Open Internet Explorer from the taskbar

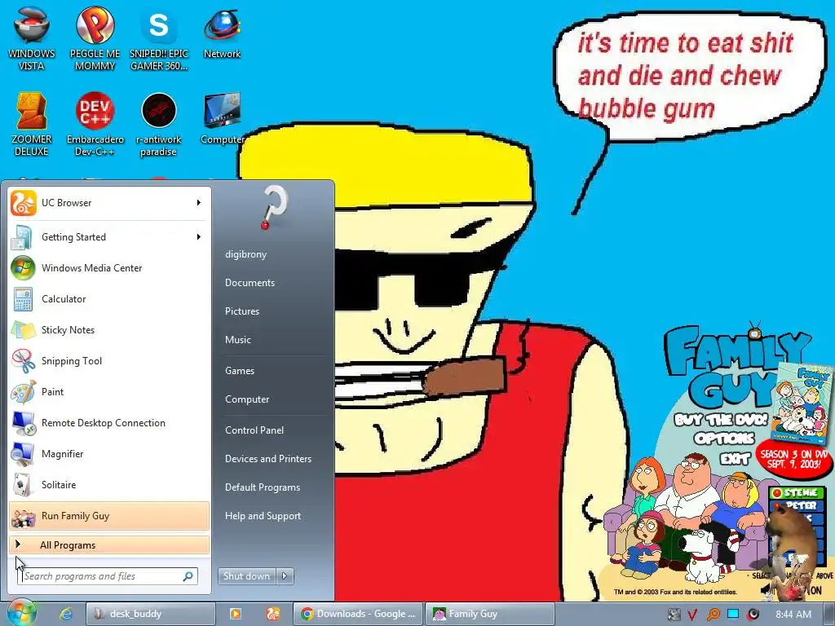point(65,614)
